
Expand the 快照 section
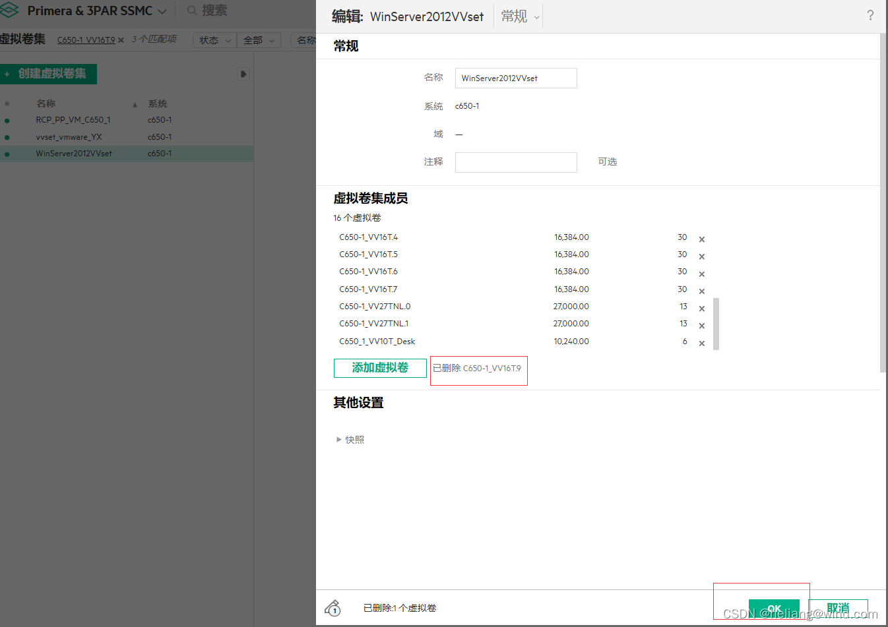pyautogui.click(x=350, y=440)
